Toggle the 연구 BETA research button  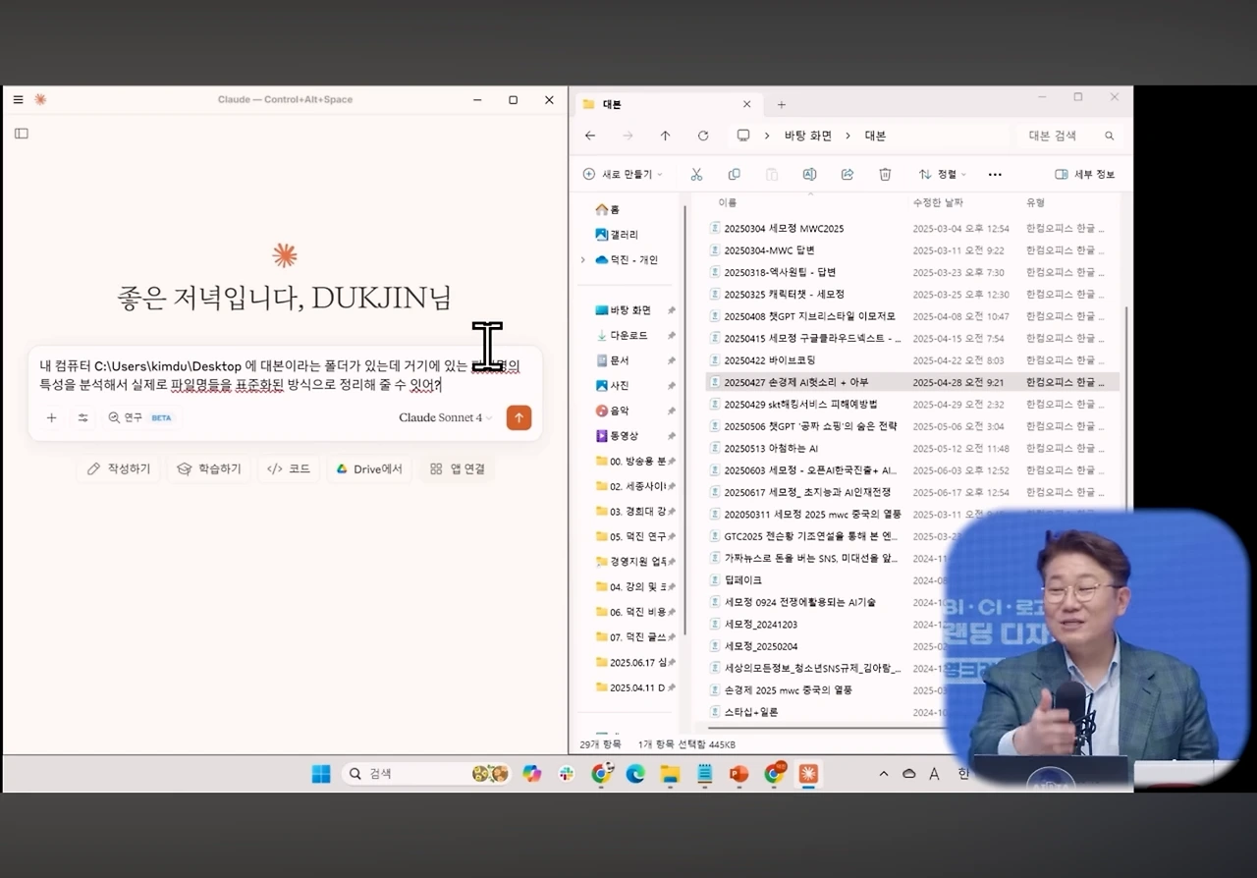(x=140, y=417)
